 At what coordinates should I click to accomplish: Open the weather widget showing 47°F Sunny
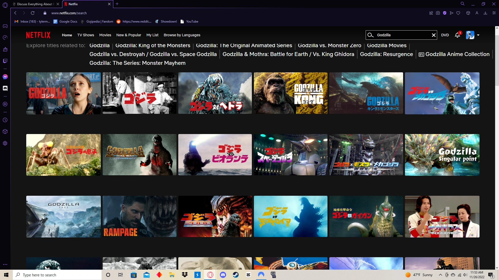click(x=419, y=275)
